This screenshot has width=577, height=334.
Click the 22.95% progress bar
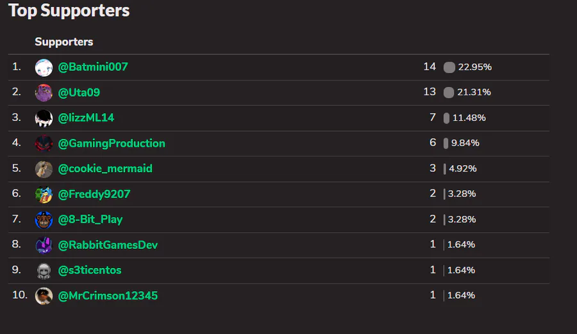point(449,67)
